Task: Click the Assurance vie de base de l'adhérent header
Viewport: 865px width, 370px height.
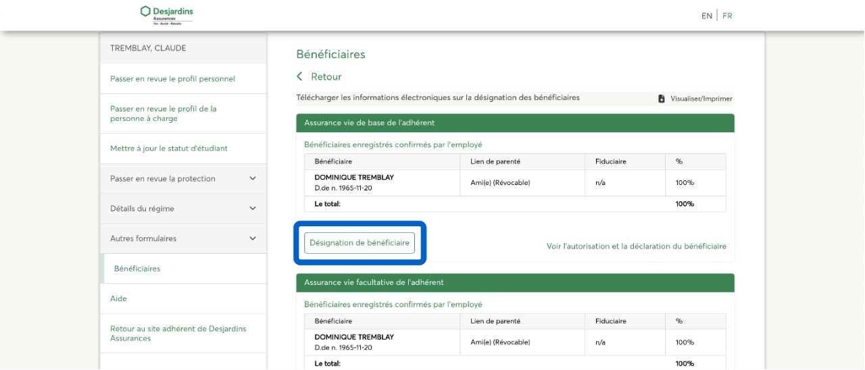Action: tap(369, 123)
